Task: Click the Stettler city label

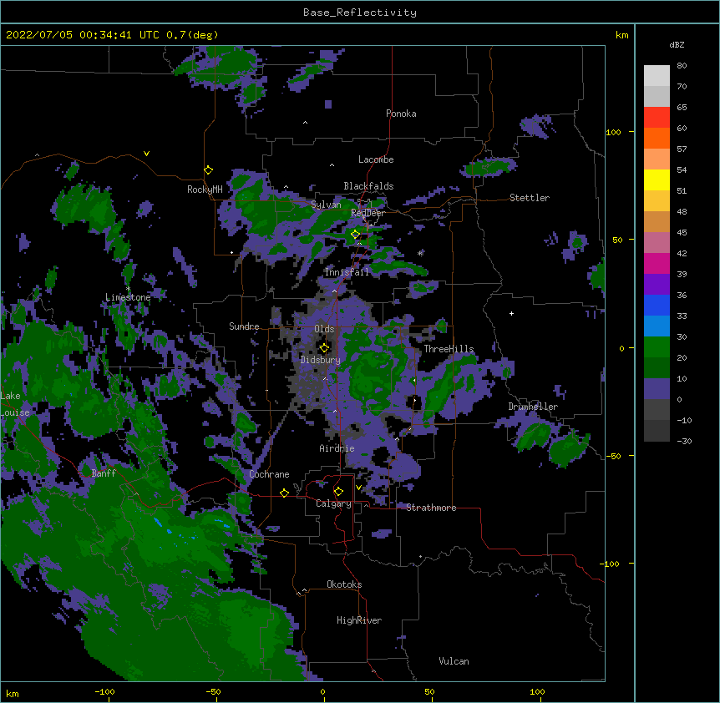Action: click(530, 198)
